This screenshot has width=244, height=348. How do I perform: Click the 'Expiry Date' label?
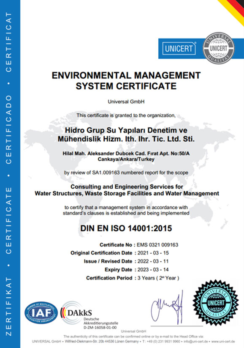coord(118,270)
